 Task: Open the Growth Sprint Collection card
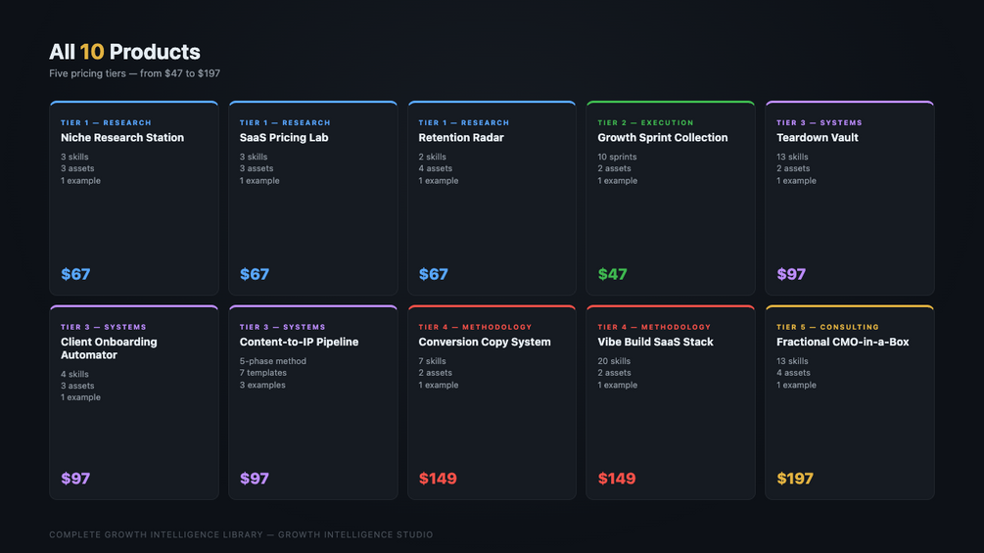(x=671, y=198)
